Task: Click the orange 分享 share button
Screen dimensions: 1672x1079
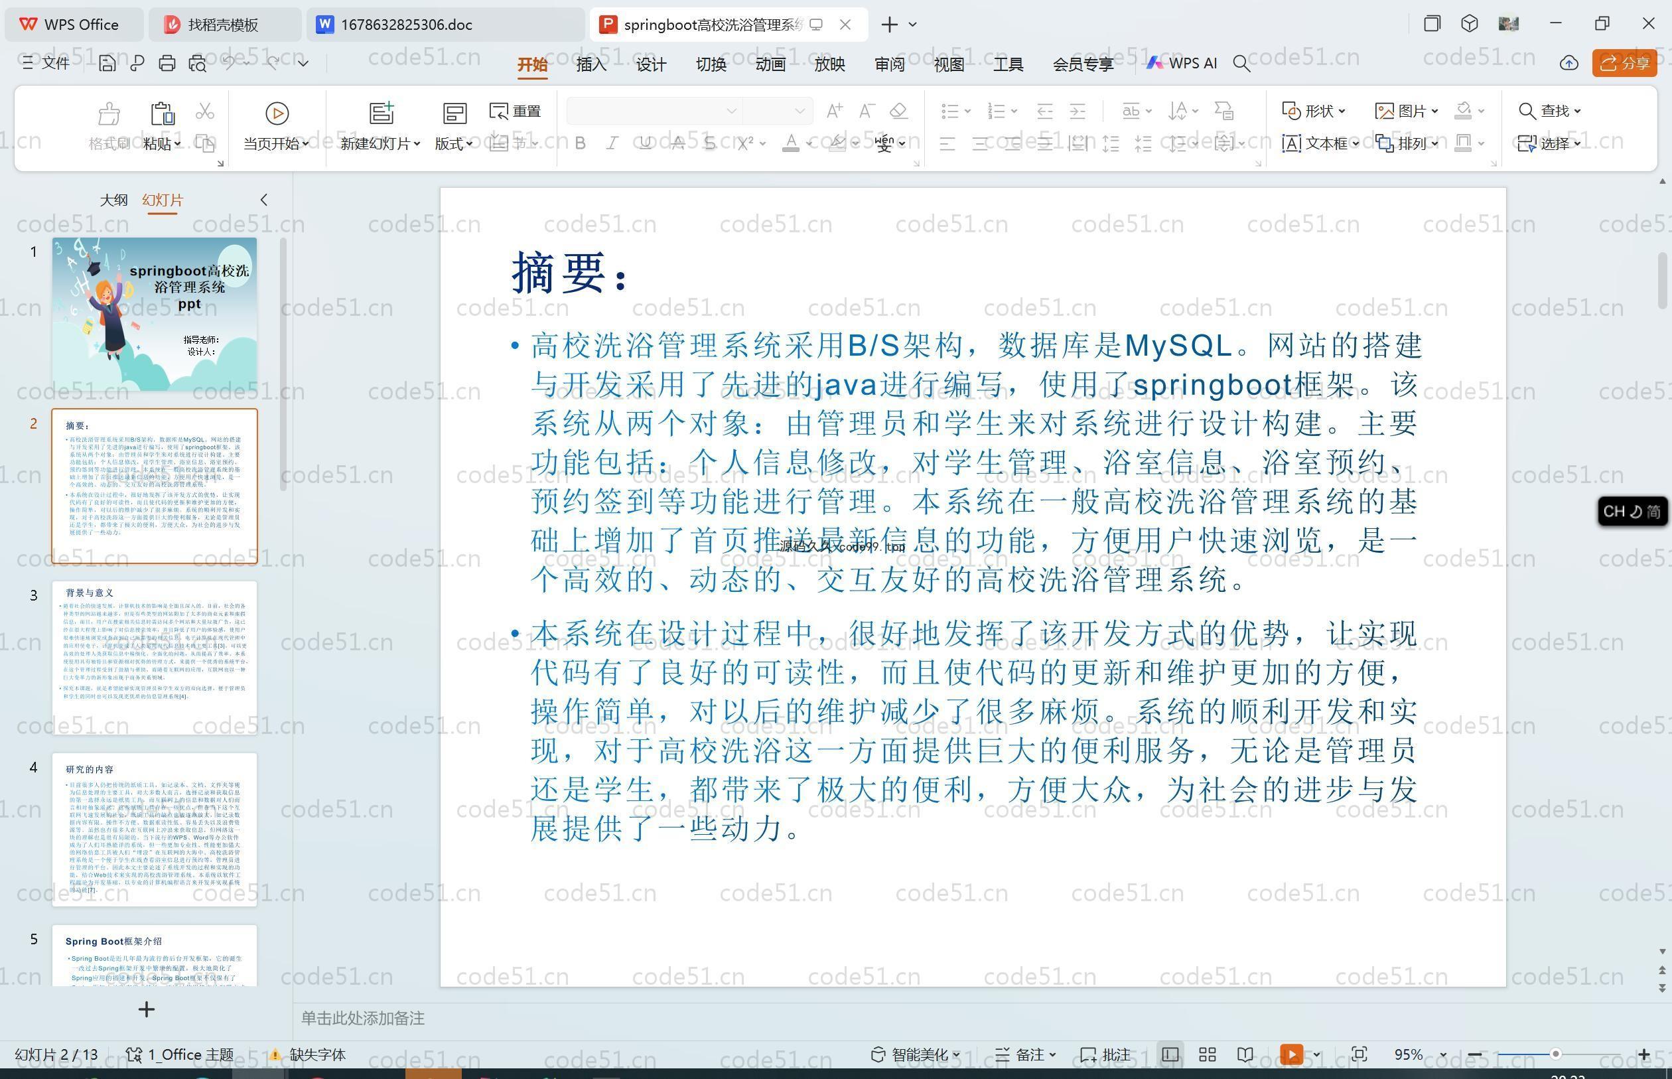Action: coord(1624,63)
